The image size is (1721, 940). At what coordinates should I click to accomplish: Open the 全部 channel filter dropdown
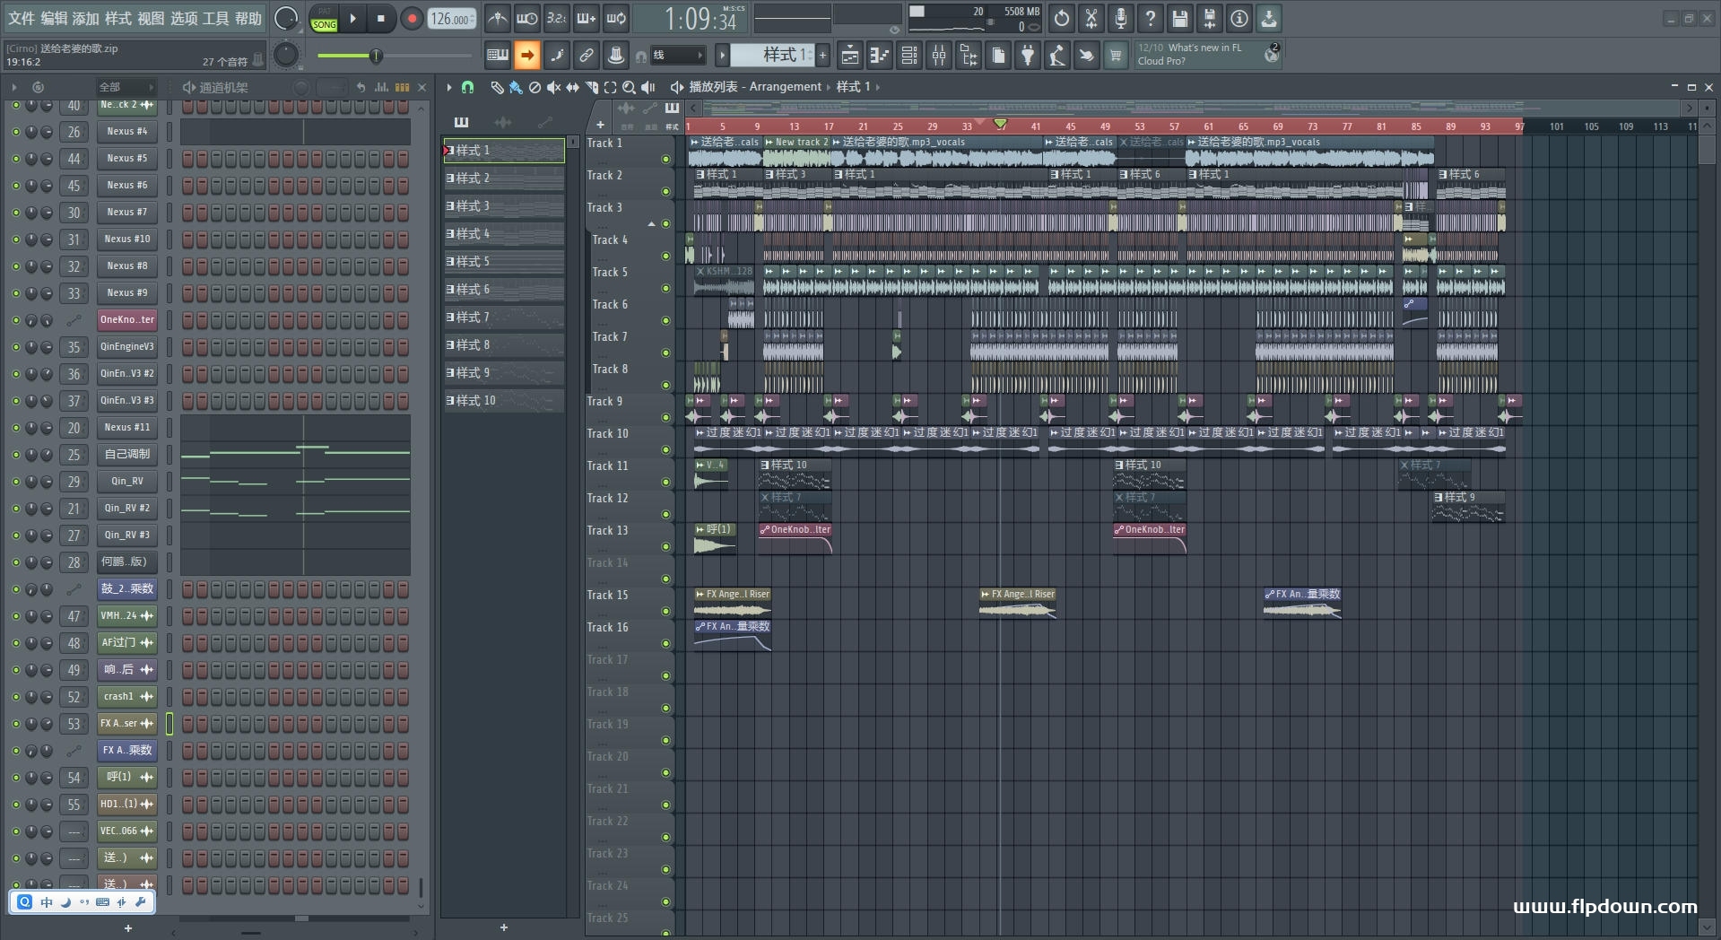click(x=126, y=87)
